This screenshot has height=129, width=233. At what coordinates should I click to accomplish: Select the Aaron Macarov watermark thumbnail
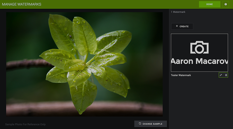point(200,53)
